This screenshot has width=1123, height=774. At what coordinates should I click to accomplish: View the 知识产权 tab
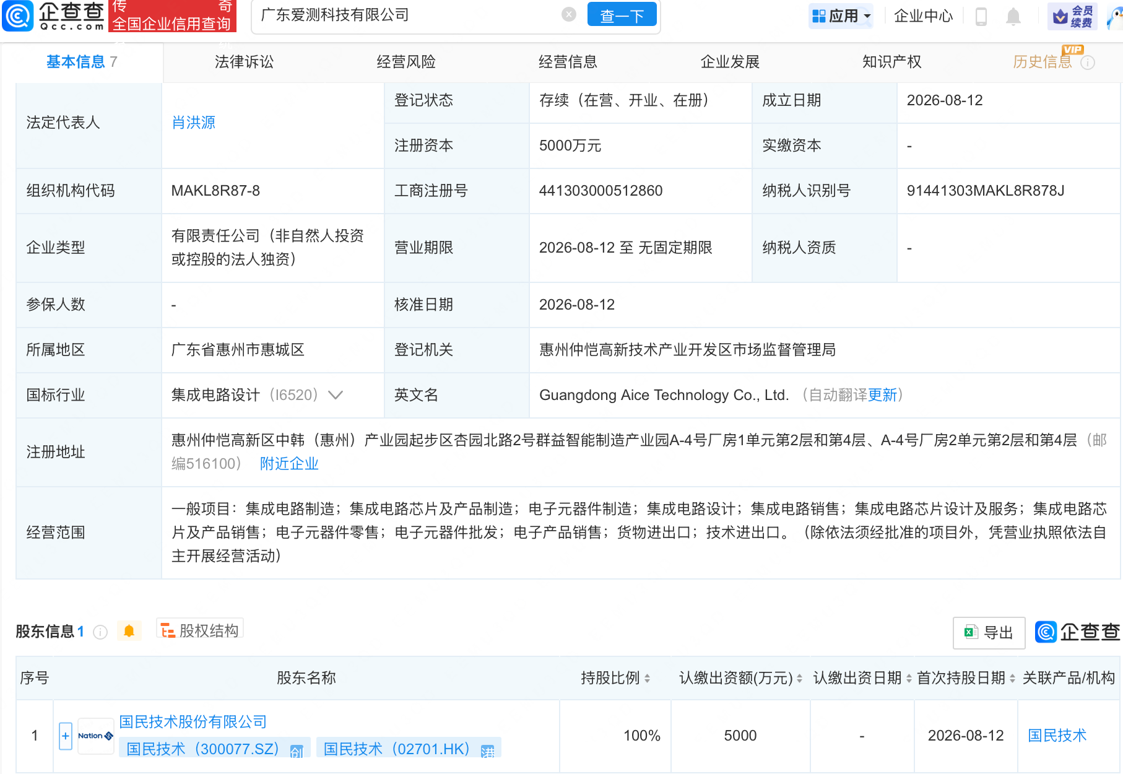(x=891, y=62)
